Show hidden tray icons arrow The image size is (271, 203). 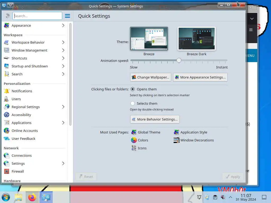click(x=231, y=197)
